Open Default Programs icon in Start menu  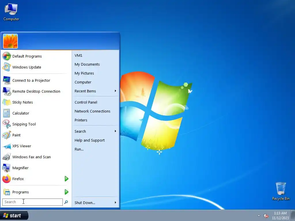pos(7,56)
